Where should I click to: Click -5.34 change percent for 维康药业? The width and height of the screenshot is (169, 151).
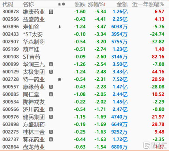click(100, 12)
